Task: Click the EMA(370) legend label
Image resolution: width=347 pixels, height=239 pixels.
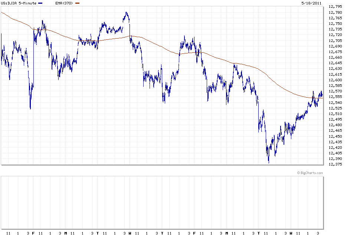Action: coord(64,3)
